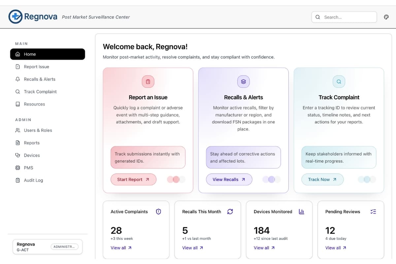Open the bar chart icon on Devices Monitored
Screen dimensions: 396x264
301,212
